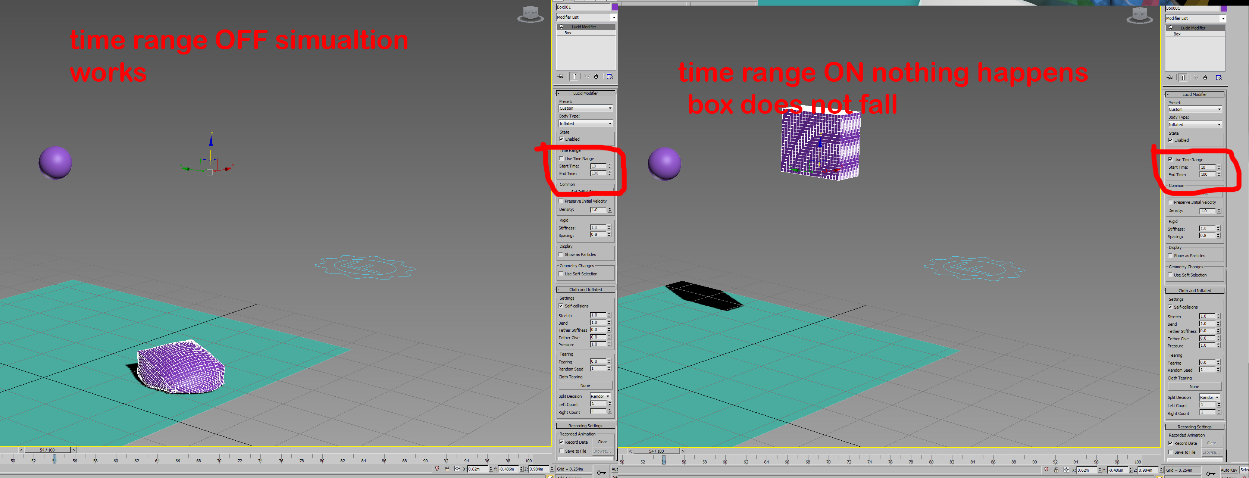
Task: Click the Pin Stack icon in left panel
Action: [x=560, y=76]
